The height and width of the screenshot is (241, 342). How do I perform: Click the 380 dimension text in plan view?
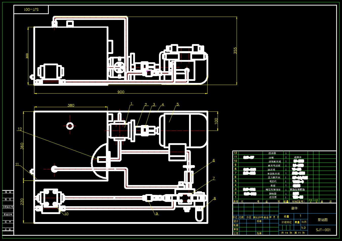[x=71, y=105]
